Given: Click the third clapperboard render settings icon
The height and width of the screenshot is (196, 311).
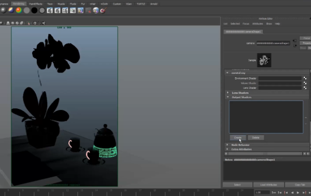Looking at the screenshot, I should tap(65, 10).
